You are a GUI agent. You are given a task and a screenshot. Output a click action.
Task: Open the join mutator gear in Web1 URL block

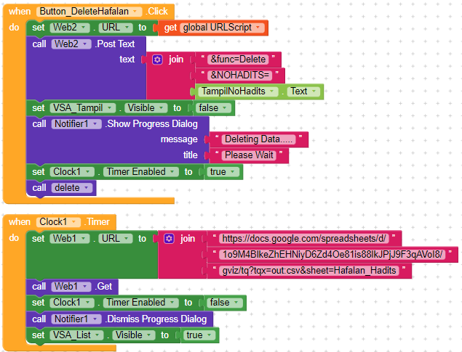169,239
